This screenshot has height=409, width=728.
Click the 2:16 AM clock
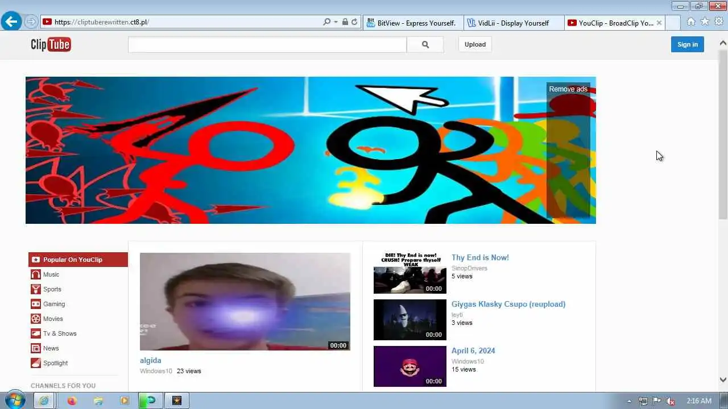click(699, 401)
